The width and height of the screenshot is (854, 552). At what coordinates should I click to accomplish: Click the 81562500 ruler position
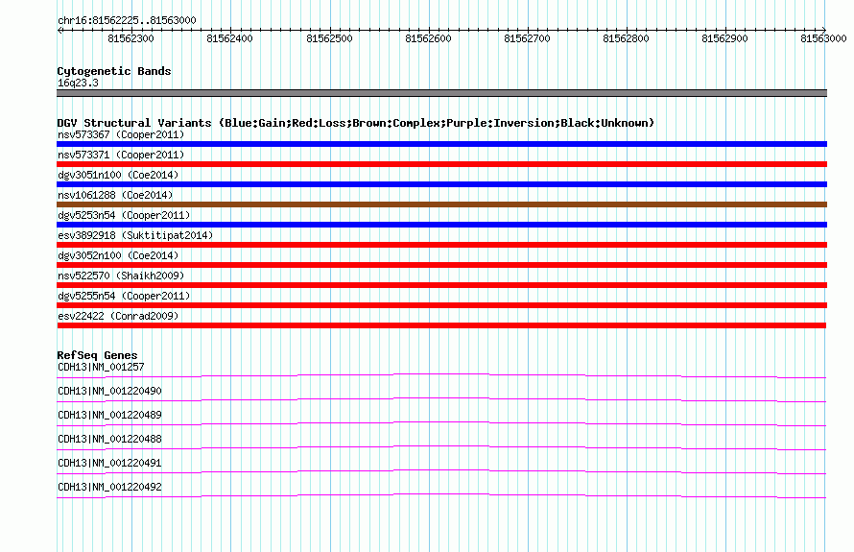[x=329, y=38]
